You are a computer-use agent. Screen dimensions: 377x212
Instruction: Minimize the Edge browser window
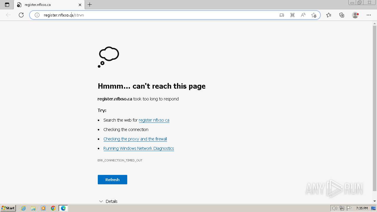coord(352,3)
